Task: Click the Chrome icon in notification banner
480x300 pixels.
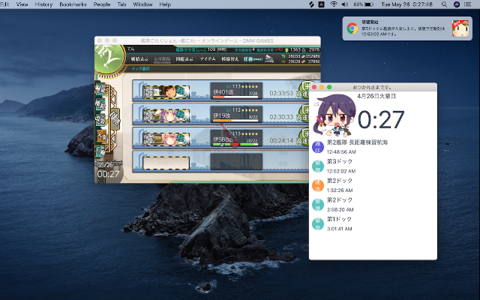Action: point(352,28)
